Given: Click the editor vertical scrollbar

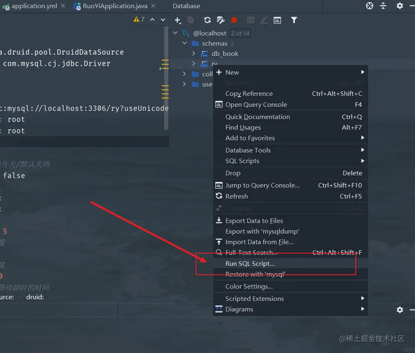Looking at the screenshot, I should 166,78.
